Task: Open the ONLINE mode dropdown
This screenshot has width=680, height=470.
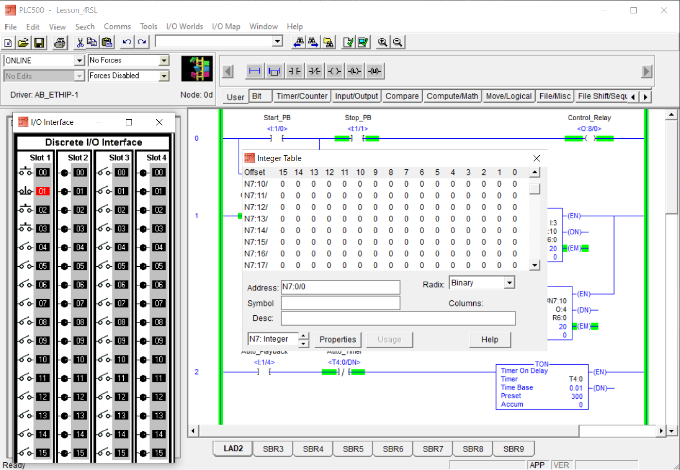Action: [x=79, y=60]
